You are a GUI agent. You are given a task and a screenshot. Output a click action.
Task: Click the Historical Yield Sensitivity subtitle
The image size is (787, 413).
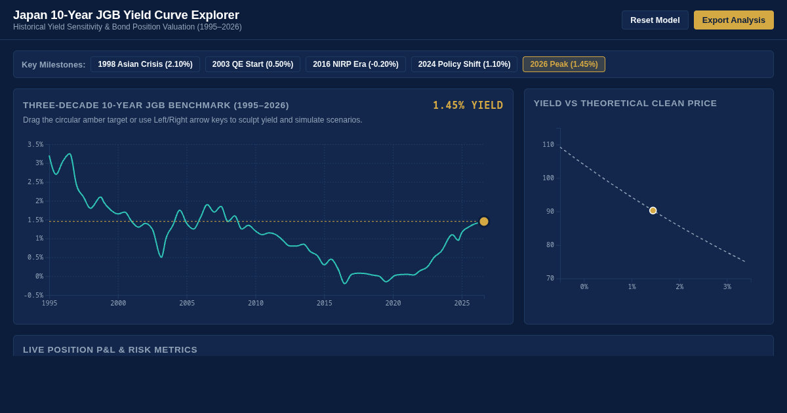click(x=127, y=27)
